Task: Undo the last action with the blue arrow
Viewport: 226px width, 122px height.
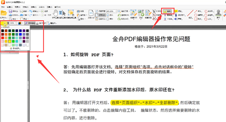Action: click(31, 11)
